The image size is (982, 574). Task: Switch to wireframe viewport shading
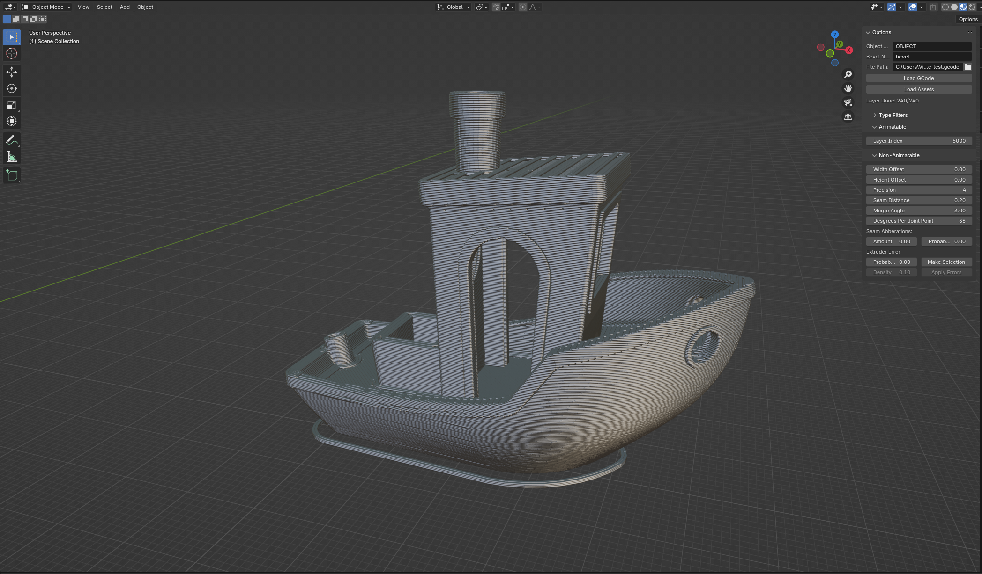pos(945,7)
